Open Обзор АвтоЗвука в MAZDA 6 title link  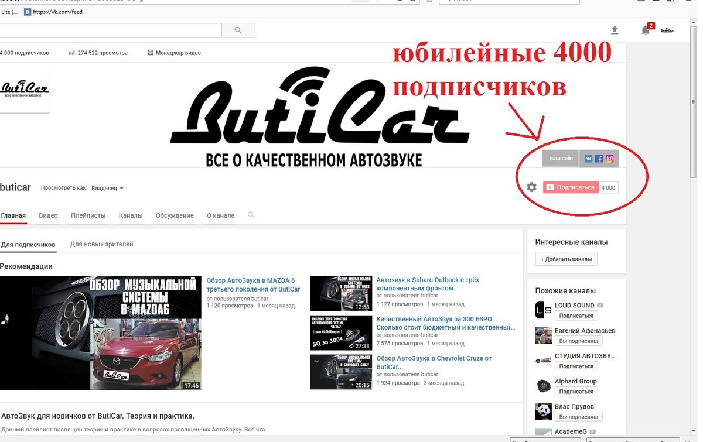tap(253, 285)
